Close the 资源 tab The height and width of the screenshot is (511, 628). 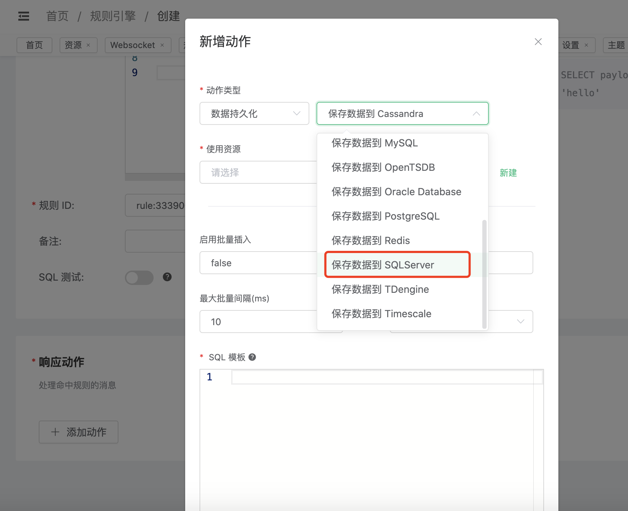click(x=89, y=45)
